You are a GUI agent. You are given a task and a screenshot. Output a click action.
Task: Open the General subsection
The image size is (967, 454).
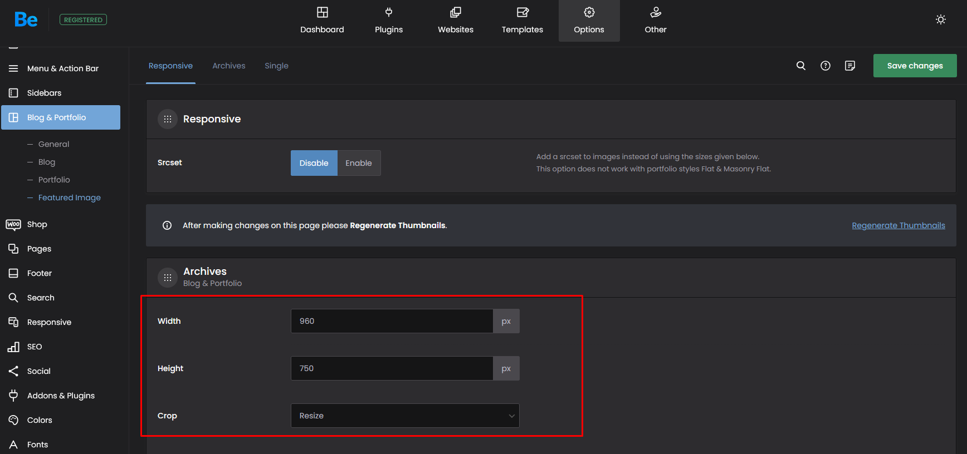54,144
